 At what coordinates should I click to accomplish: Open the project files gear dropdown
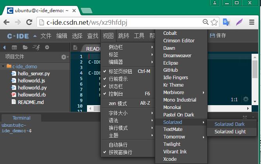(65, 57)
